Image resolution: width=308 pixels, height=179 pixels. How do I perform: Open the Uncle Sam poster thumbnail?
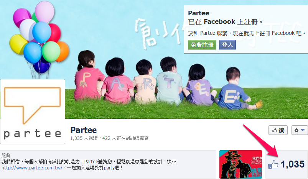(x=240, y=164)
